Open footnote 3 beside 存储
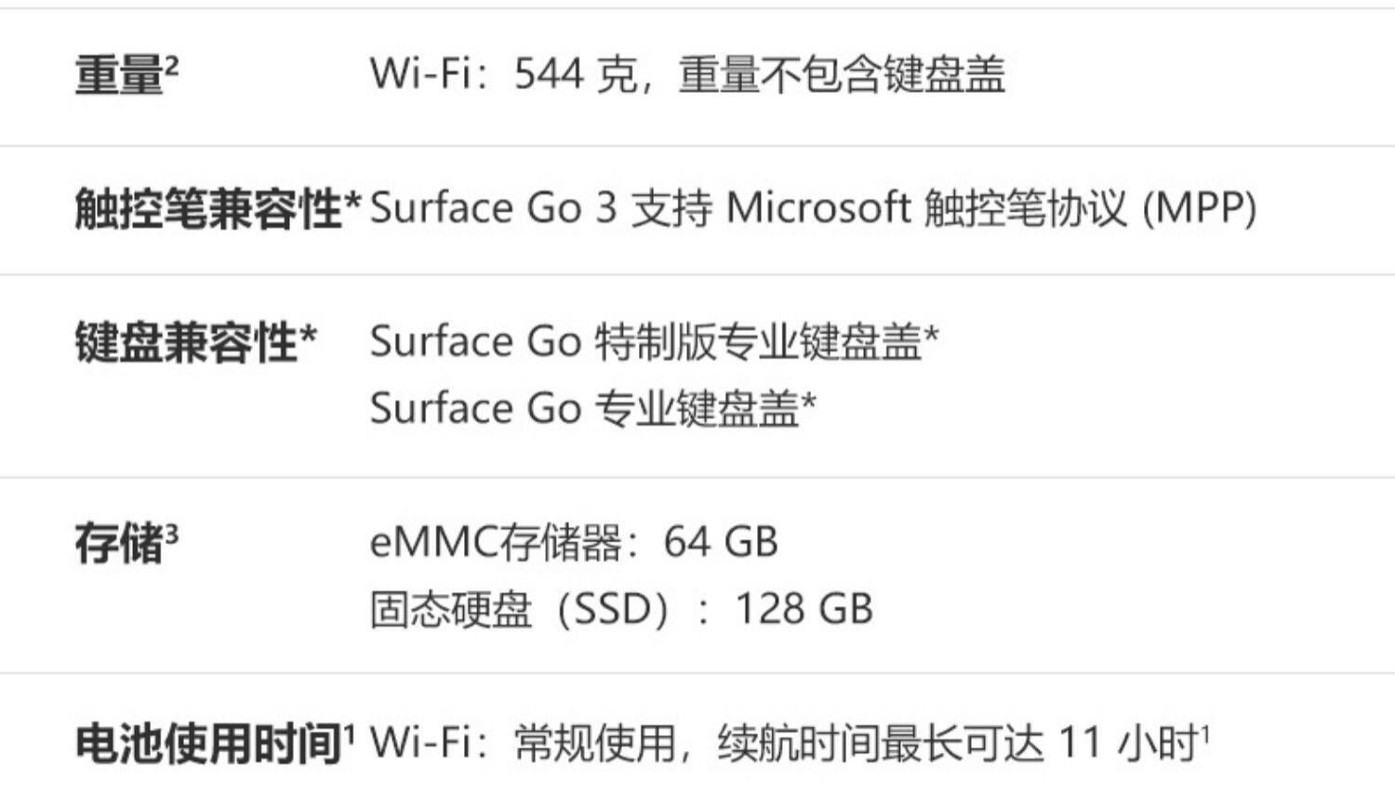The height and width of the screenshot is (792, 1395). click(172, 534)
